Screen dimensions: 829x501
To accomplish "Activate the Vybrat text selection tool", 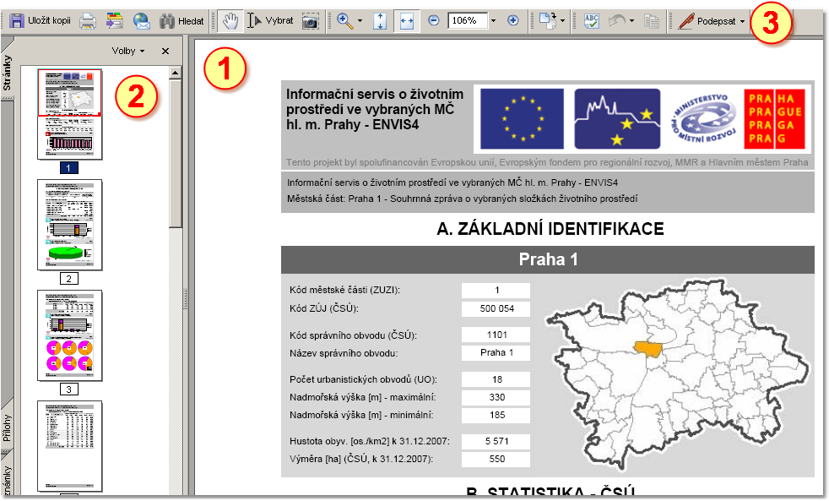I will click(270, 21).
